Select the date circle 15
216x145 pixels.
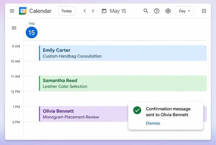tap(32, 33)
